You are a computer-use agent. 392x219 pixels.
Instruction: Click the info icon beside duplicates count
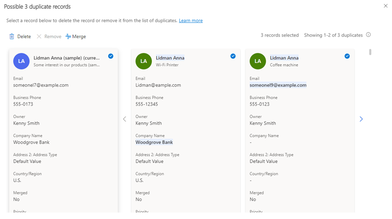[x=368, y=35]
